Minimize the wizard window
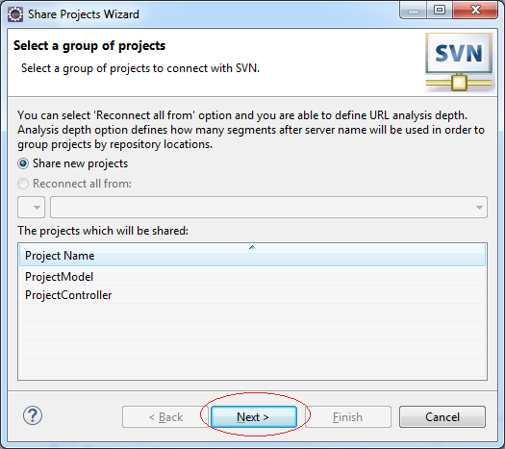 414,10
